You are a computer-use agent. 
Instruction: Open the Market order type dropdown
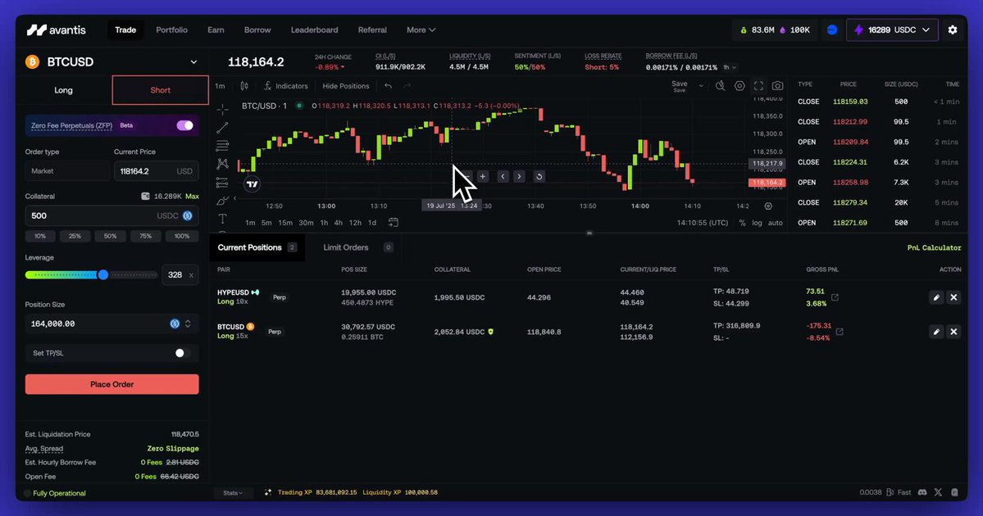coord(68,171)
